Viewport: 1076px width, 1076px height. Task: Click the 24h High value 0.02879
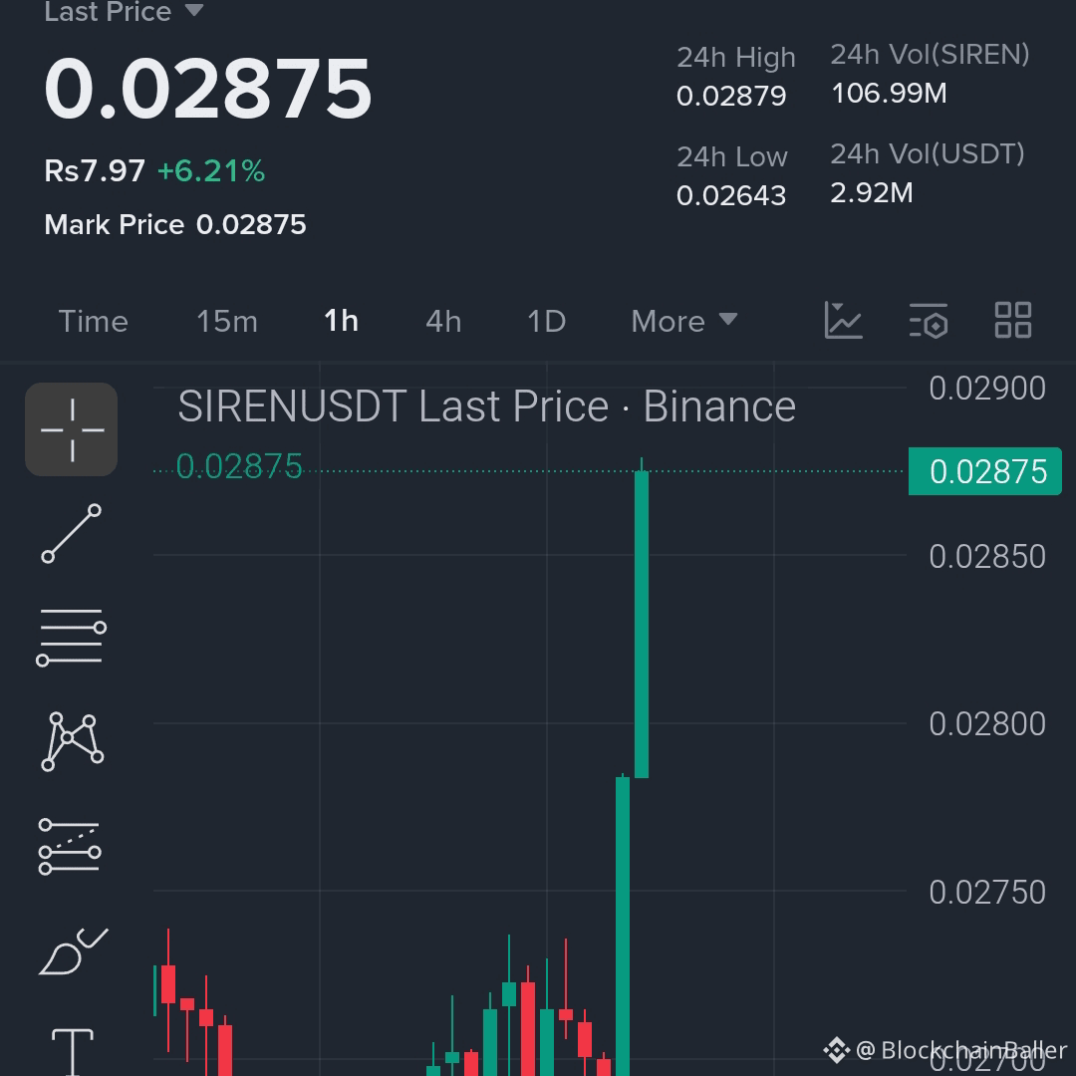(731, 96)
